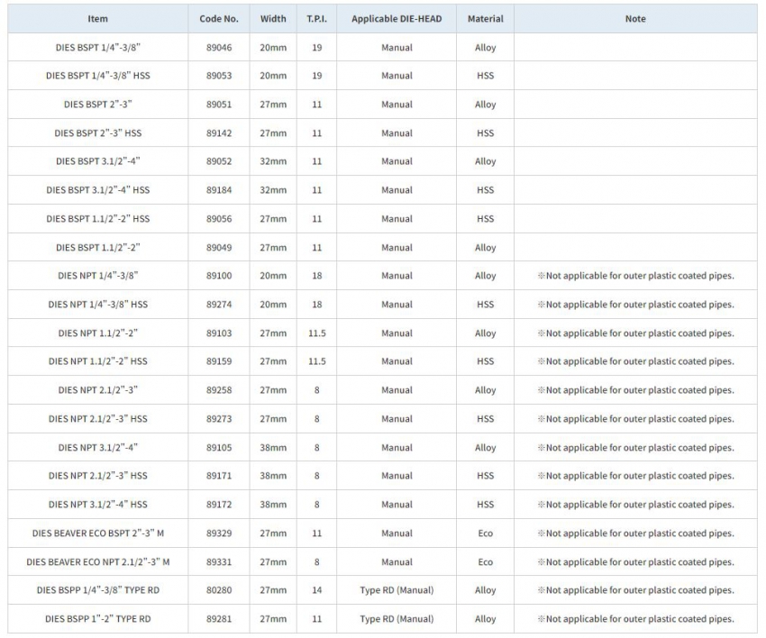Click the T.P.I. column header
The image size is (766, 638).
coord(316,19)
